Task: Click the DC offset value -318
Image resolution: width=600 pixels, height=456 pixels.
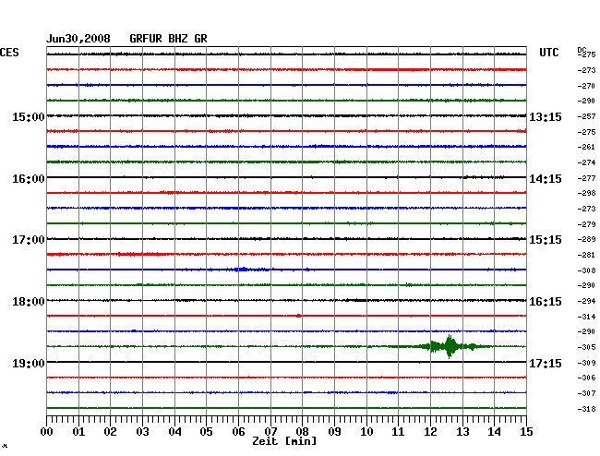Action: [586, 409]
